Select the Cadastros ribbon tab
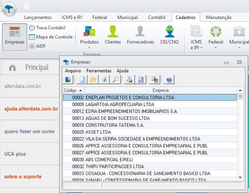 pyautogui.click(x=186, y=17)
